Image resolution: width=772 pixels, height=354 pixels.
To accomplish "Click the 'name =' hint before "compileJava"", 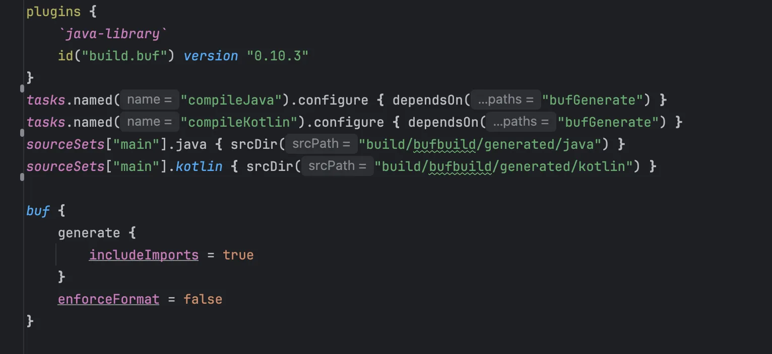I will pyautogui.click(x=150, y=100).
